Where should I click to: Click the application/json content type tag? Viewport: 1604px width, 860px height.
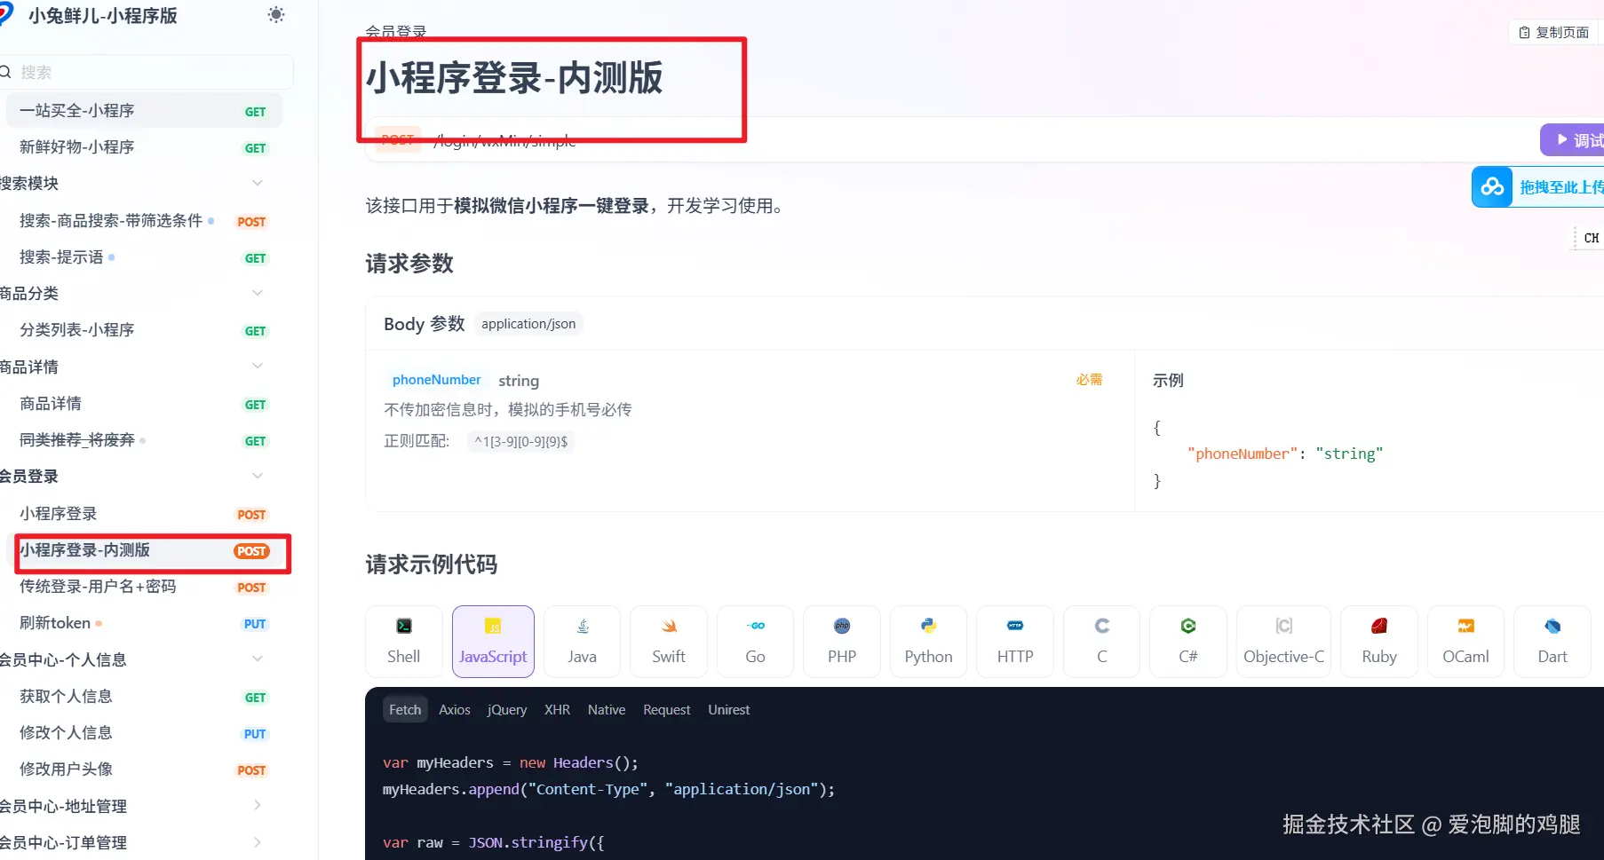click(x=528, y=324)
